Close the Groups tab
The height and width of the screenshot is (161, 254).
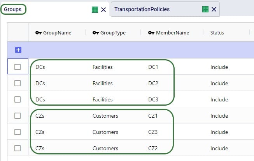103,10
